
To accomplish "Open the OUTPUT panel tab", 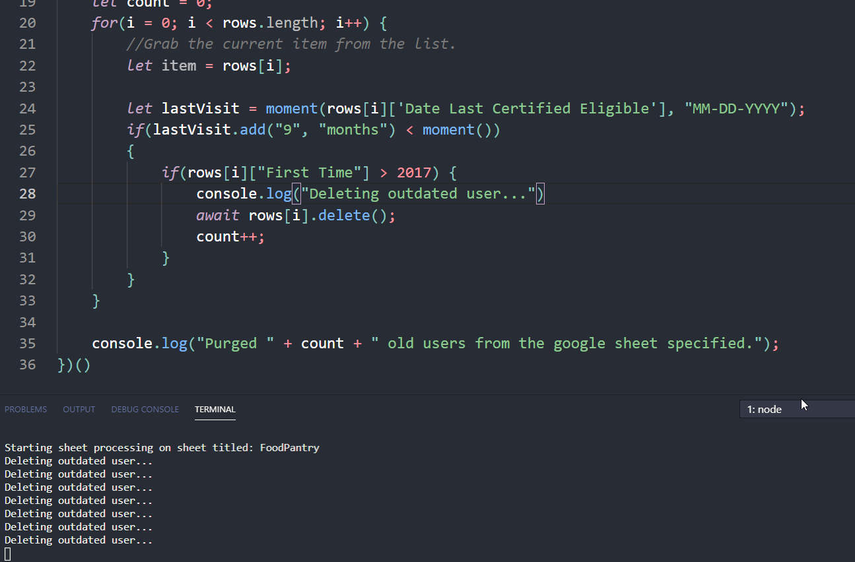I will tap(79, 409).
